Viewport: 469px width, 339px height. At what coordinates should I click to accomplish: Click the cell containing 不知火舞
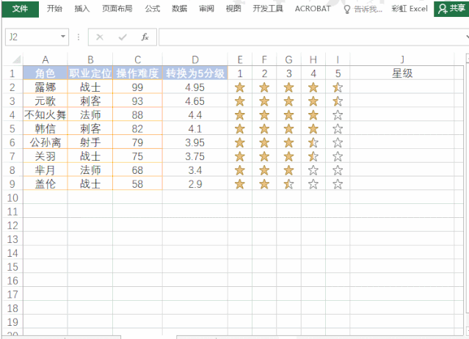pyautogui.click(x=46, y=114)
